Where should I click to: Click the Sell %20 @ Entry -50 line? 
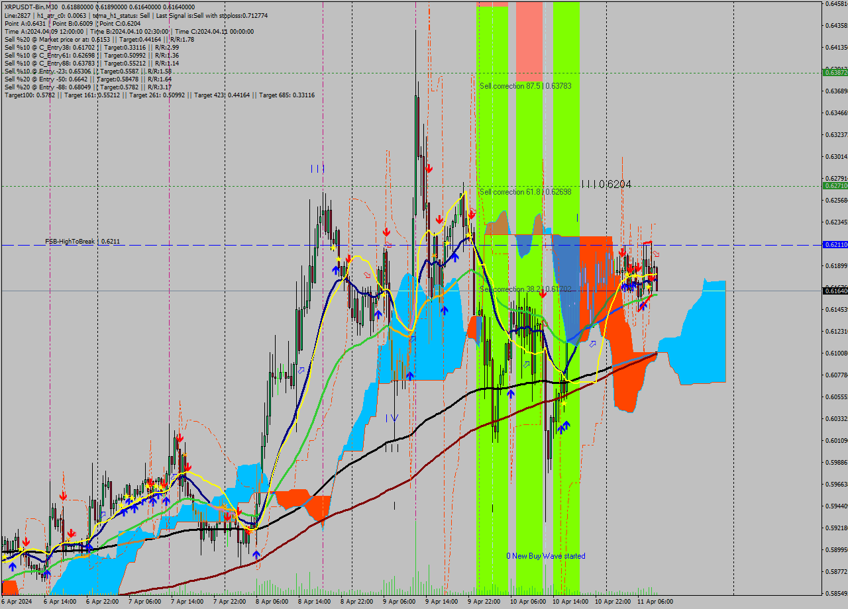click(88, 79)
